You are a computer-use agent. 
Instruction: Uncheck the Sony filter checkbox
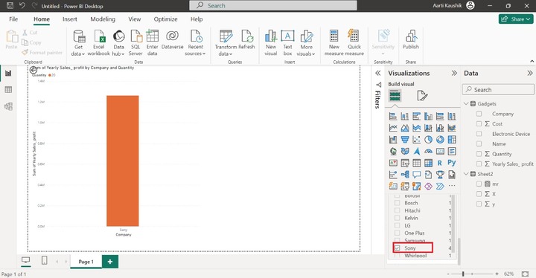[x=398, y=248]
